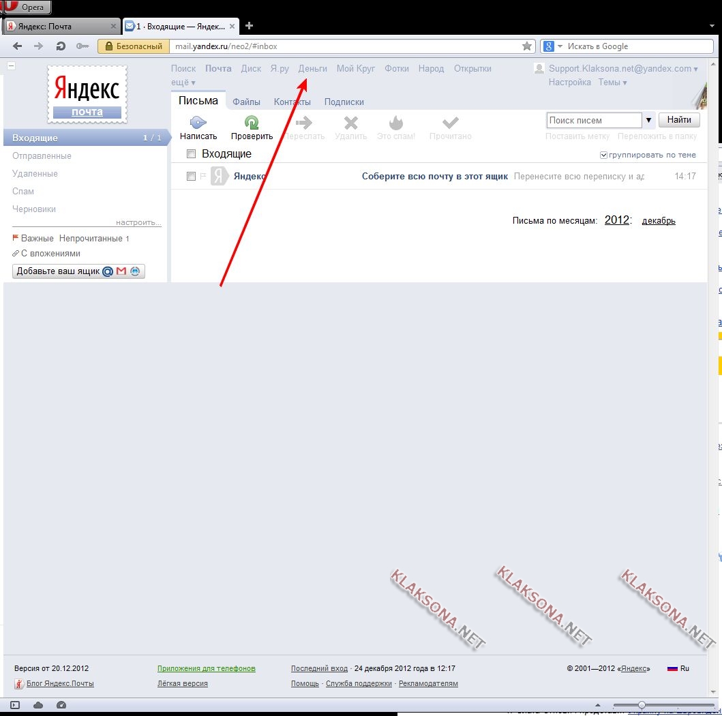The width and height of the screenshot is (722, 716).
Task: Open the Support.Klaksona.net account dropdown
Action: 623,69
